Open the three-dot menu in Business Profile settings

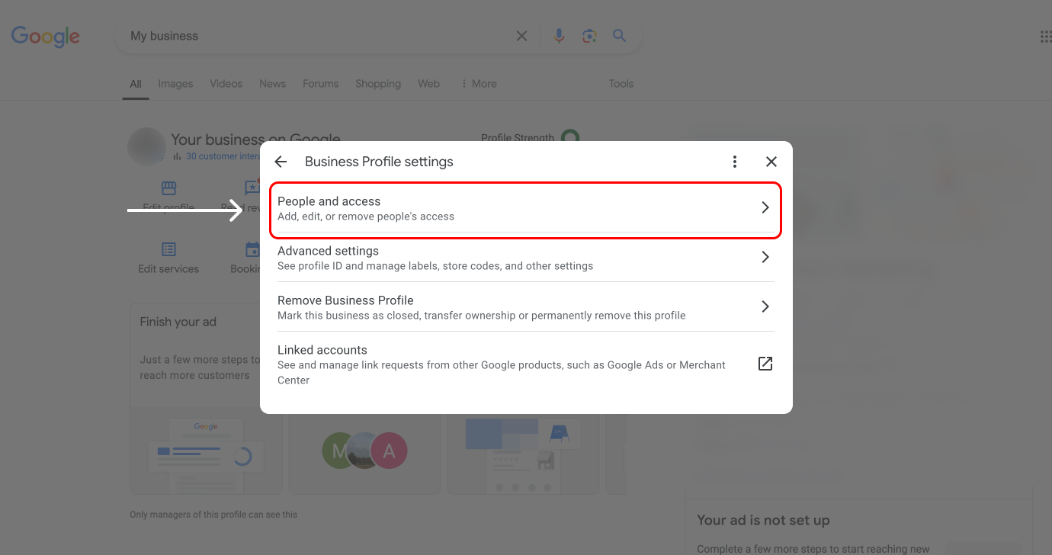pos(735,162)
